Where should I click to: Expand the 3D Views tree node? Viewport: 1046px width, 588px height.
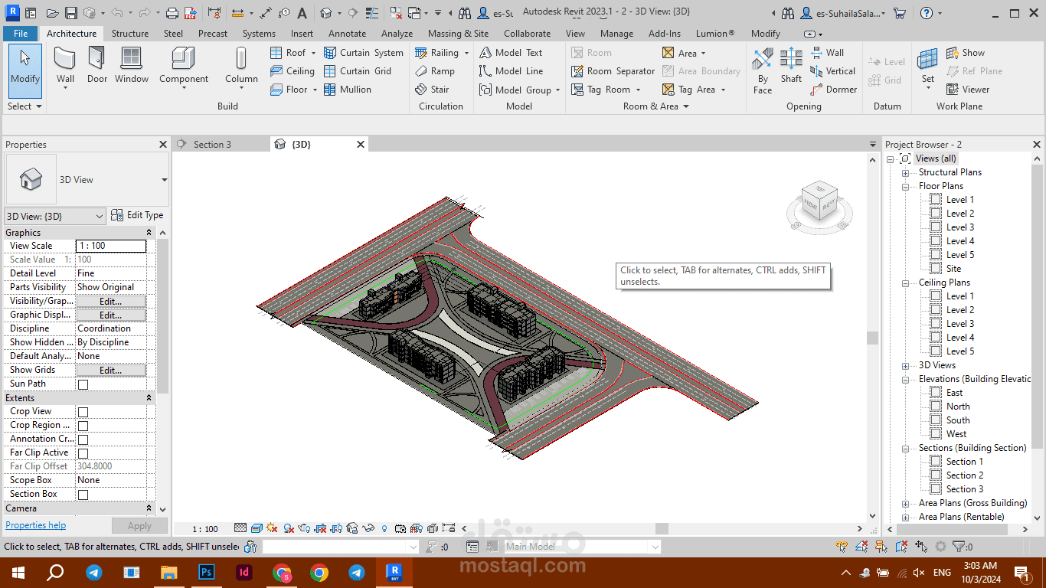click(x=905, y=366)
